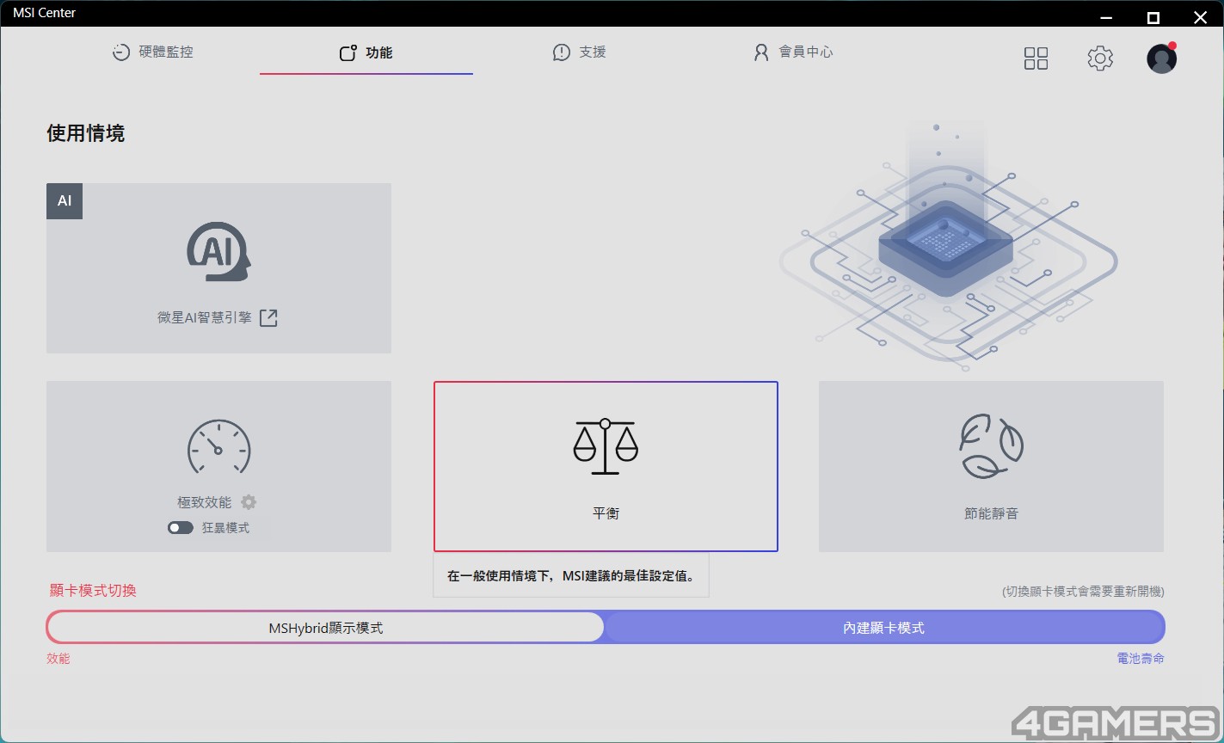Open the 支援 tab
This screenshot has height=743, width=1224.
[579, 52]
